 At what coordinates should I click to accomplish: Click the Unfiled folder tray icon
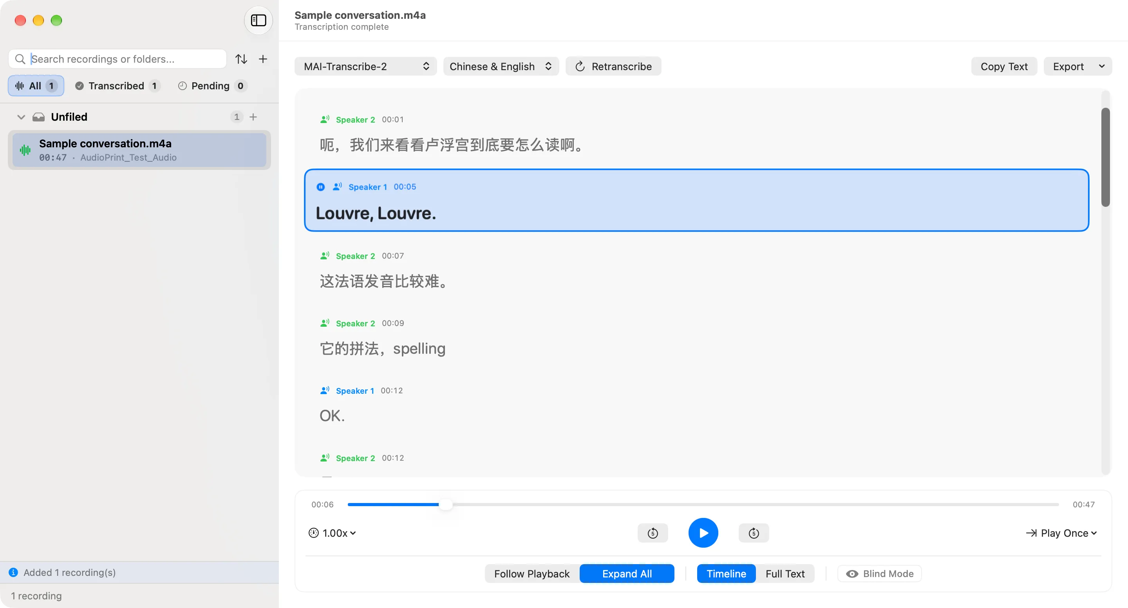38,117
